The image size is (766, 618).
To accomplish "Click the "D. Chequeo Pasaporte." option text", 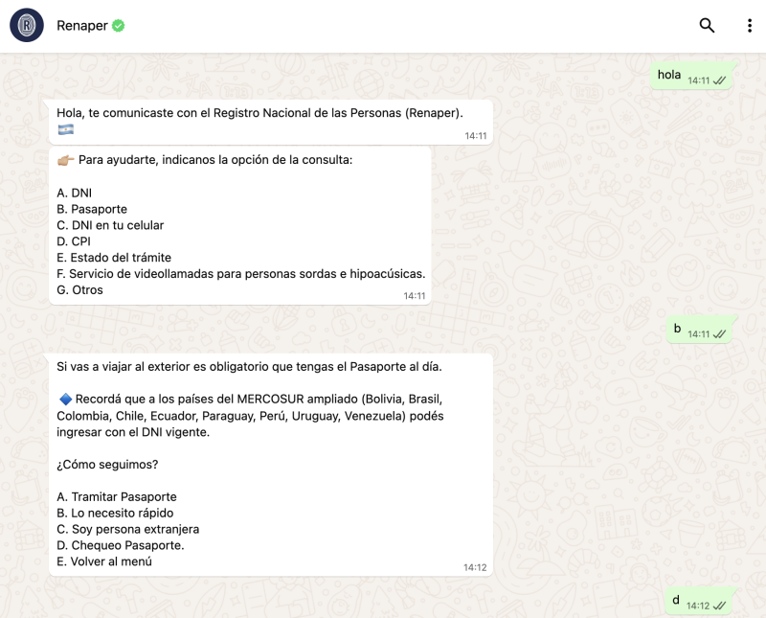I will pyautogui.click(x=121, y=546).
